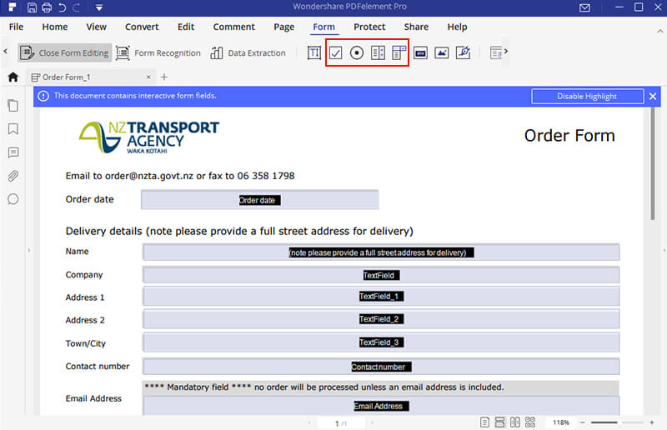Click the Email Address form field
Screen dimensions: 667x430
(381, 406)
